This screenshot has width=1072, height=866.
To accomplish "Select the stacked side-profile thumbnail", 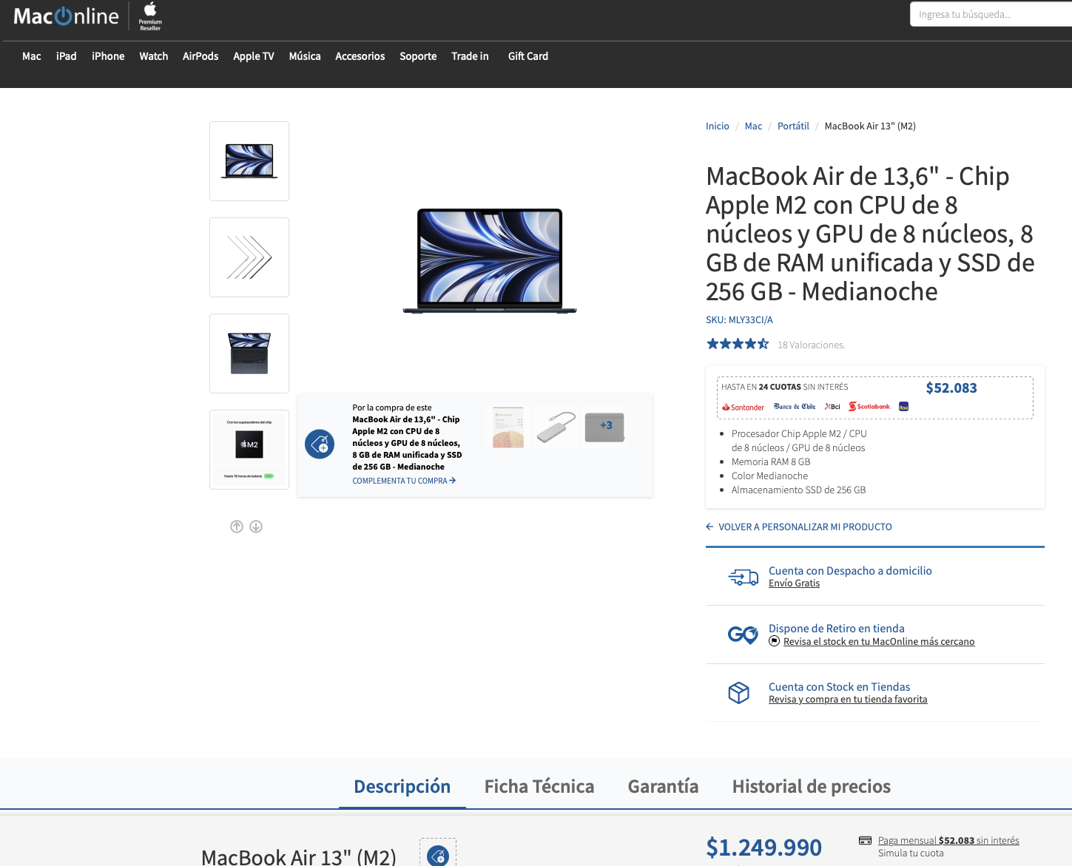I will pyautogui.click(x=249, y=257).
